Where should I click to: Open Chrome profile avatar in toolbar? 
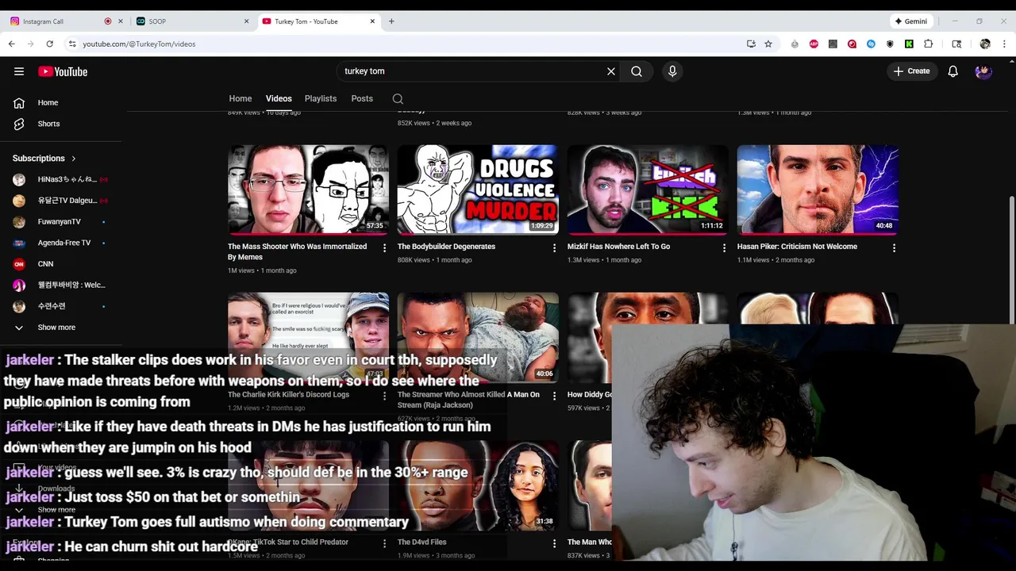(985, 44)
